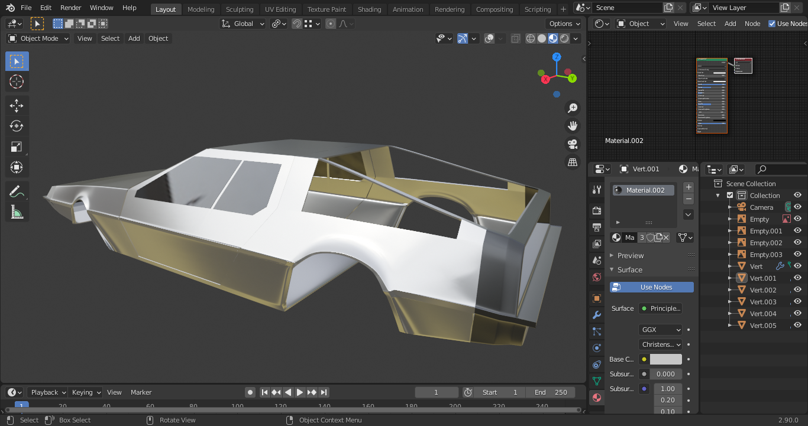Hide Camera in outliner

[797, 207]
